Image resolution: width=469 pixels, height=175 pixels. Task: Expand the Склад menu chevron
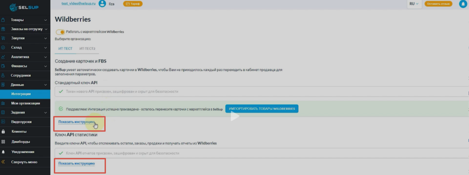tap(46, 48)
